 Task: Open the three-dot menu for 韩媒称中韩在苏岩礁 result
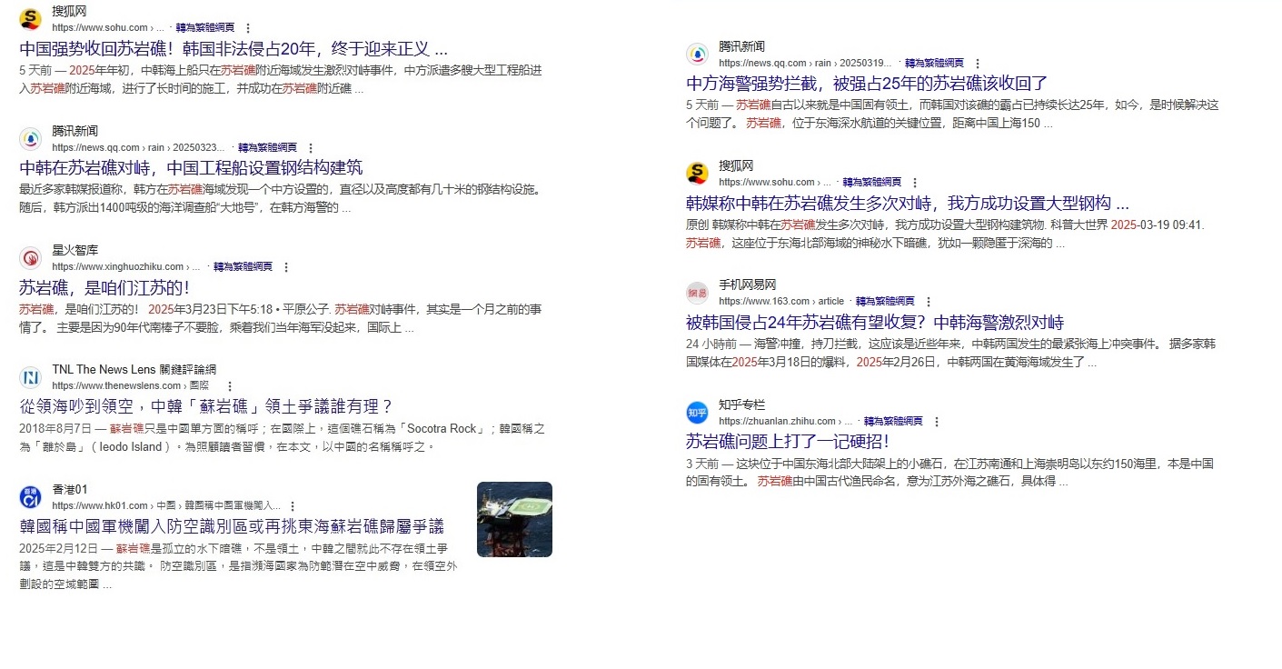point(914,183)
